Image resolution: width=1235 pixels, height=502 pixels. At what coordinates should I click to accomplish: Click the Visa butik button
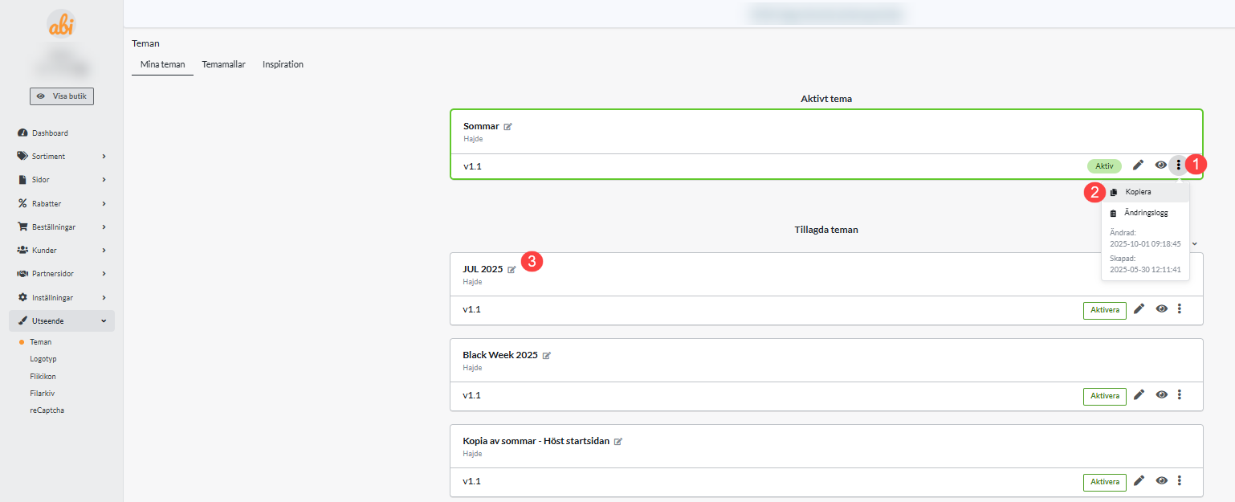[x=62, y=96]
